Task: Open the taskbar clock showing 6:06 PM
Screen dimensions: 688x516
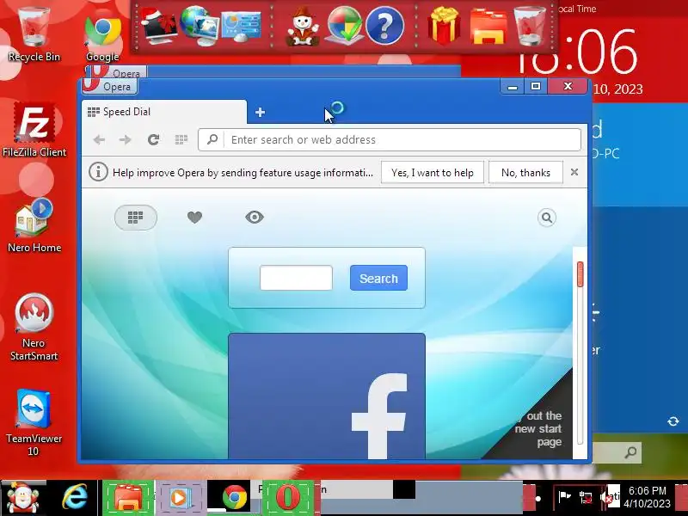Action: click(648, 497)
